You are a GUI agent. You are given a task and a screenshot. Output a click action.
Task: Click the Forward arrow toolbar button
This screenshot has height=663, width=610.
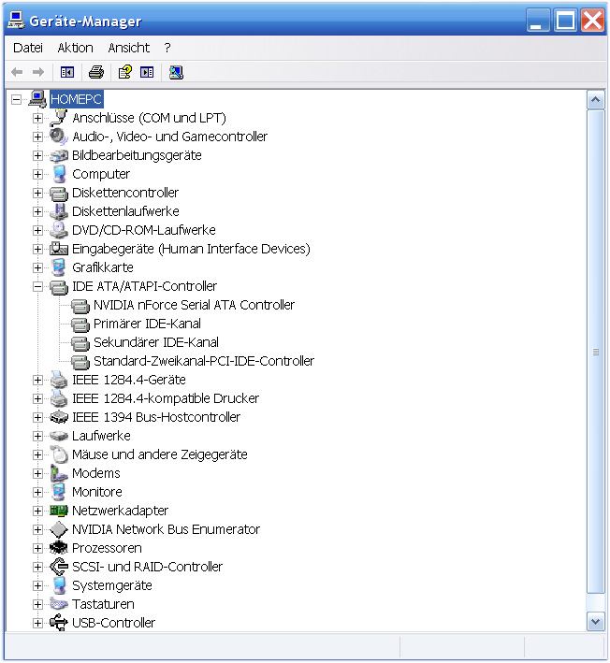[x=38, y=72]
